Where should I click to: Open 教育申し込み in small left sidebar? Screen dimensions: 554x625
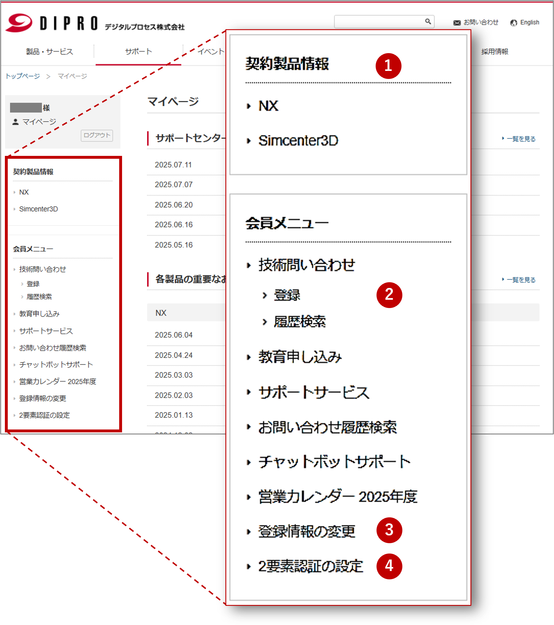pos(39,314)
